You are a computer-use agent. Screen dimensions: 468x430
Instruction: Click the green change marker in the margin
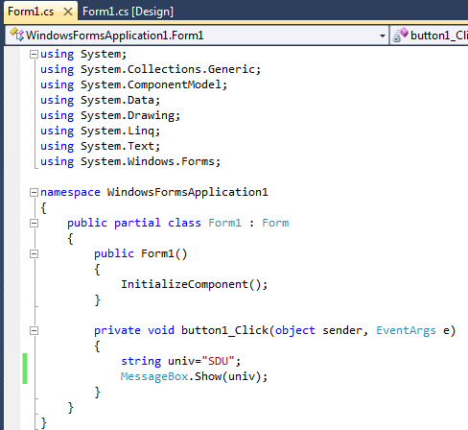(25, 369)
